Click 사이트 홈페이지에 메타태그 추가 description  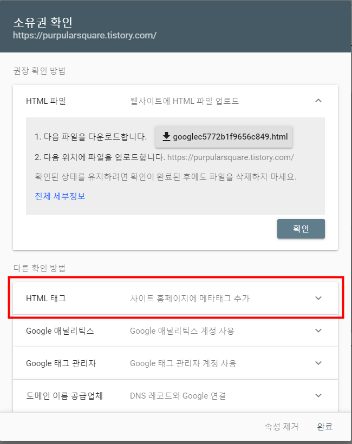[x=190, y=298]
